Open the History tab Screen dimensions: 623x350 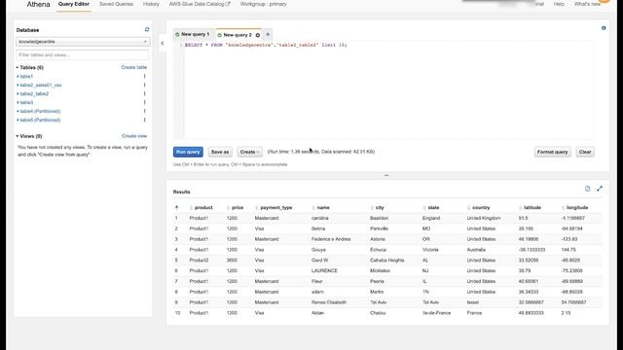coord(151,4)
